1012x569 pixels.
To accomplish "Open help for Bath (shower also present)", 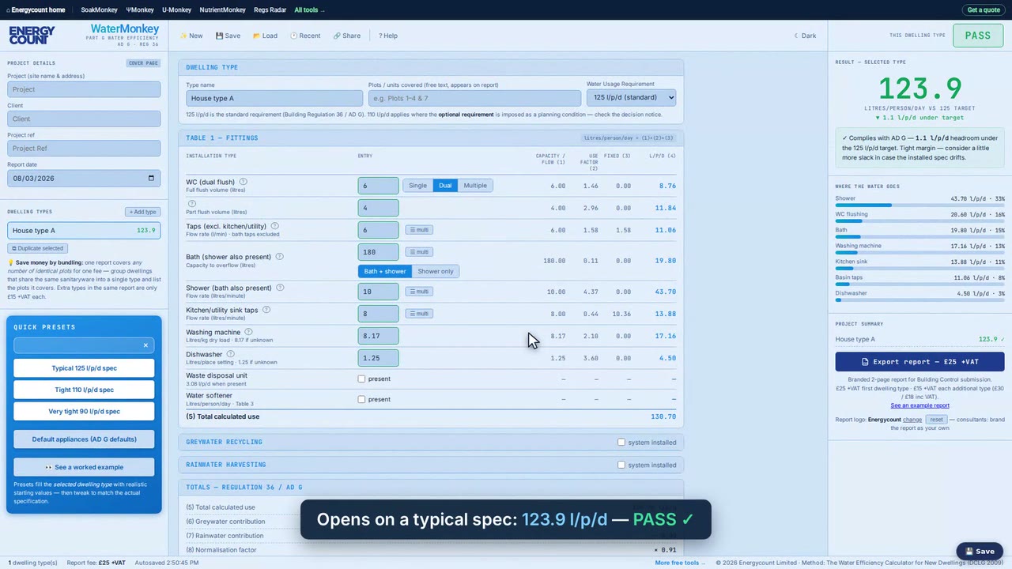I will [279, 257].
